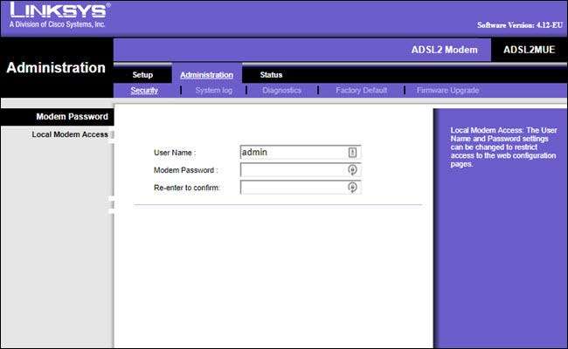
Task: Click the autofill icon in User Name field
Action: coord(352,153)
